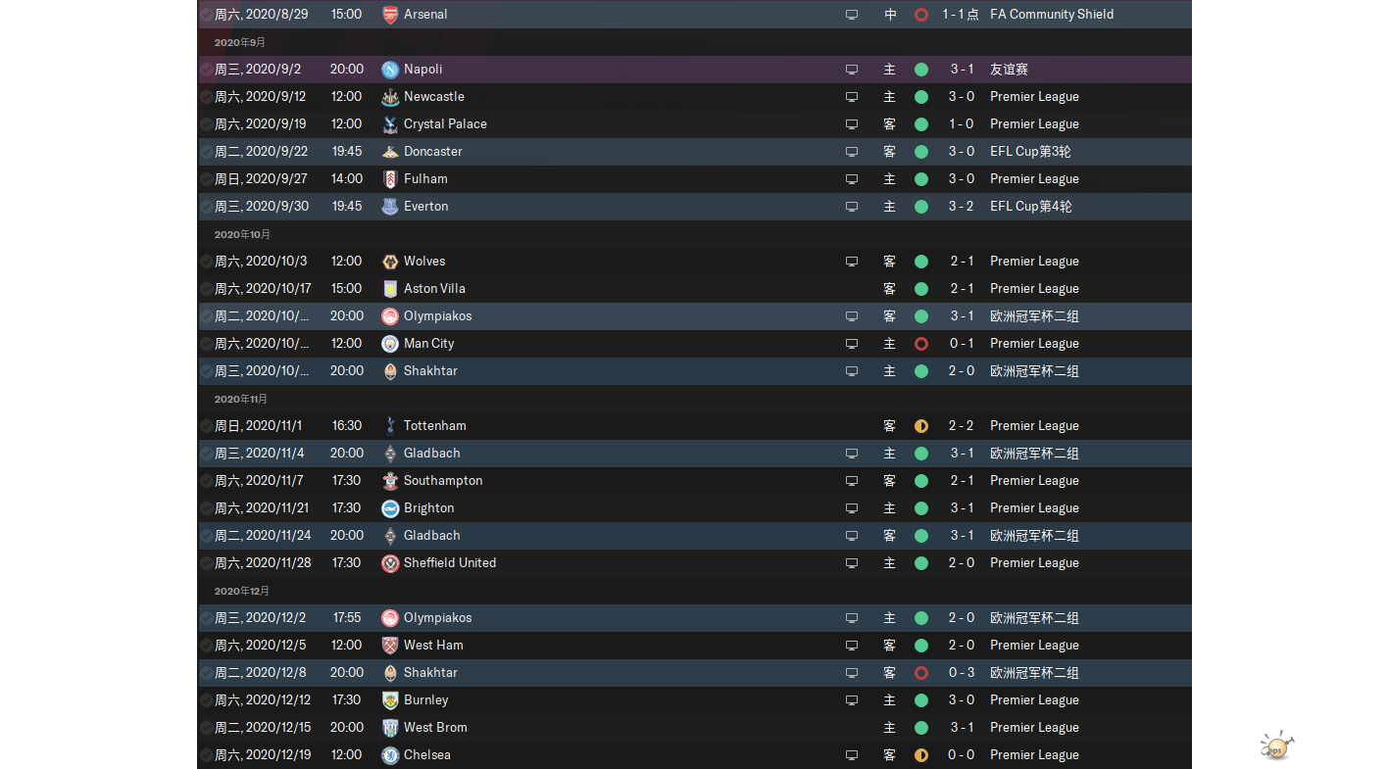Viewport: 1388px width, 769px height.
Task: Open the EFL Cup第3轮 competition link
Action: [1030, 152]
